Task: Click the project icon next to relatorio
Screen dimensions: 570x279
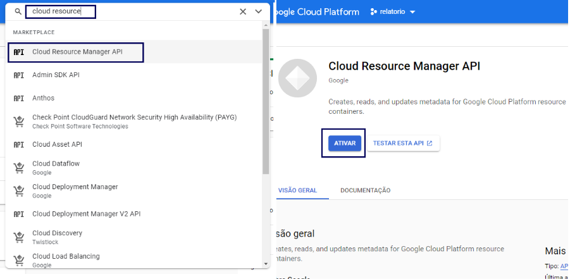Action: tap(373, 12)
